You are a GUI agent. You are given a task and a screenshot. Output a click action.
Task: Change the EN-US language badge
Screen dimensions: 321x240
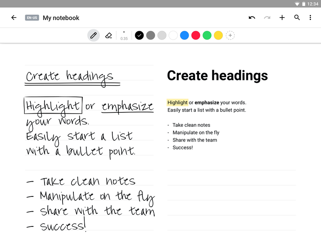coord(32,18)
